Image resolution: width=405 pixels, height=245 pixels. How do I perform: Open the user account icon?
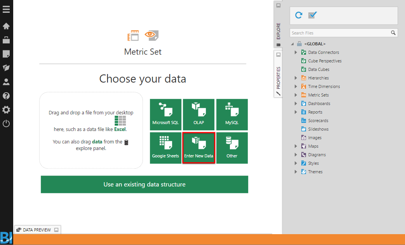pyautogui.click(x=6, y=82)
